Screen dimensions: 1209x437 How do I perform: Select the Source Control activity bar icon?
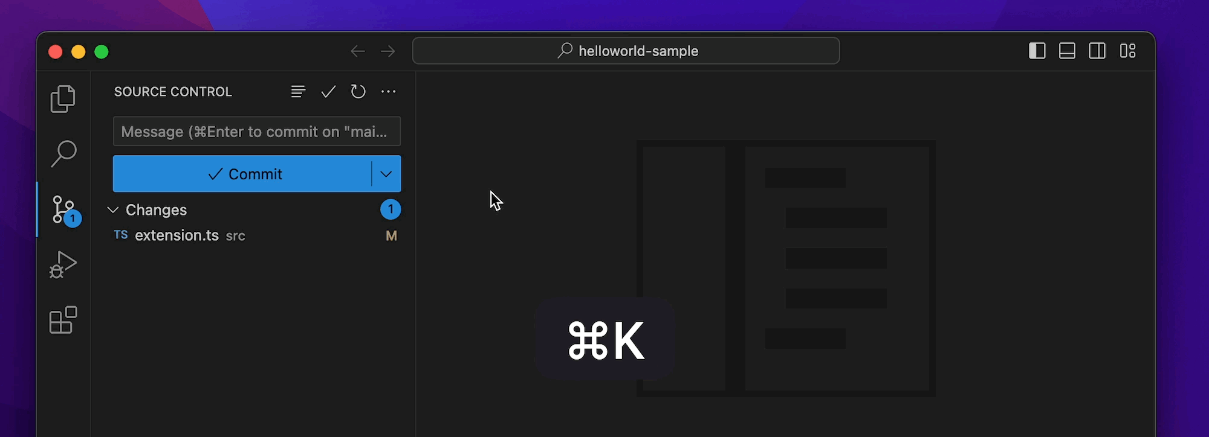coord(64,209)
